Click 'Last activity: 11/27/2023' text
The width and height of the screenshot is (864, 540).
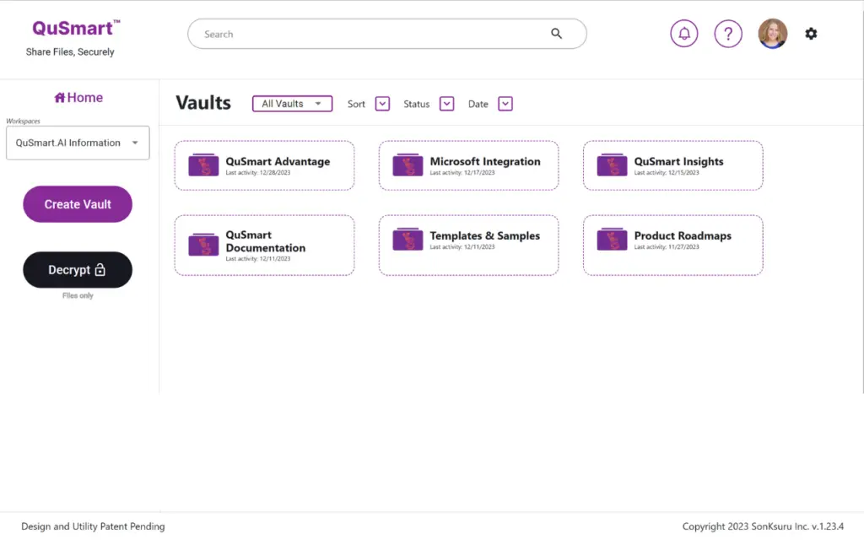[667, 247]
